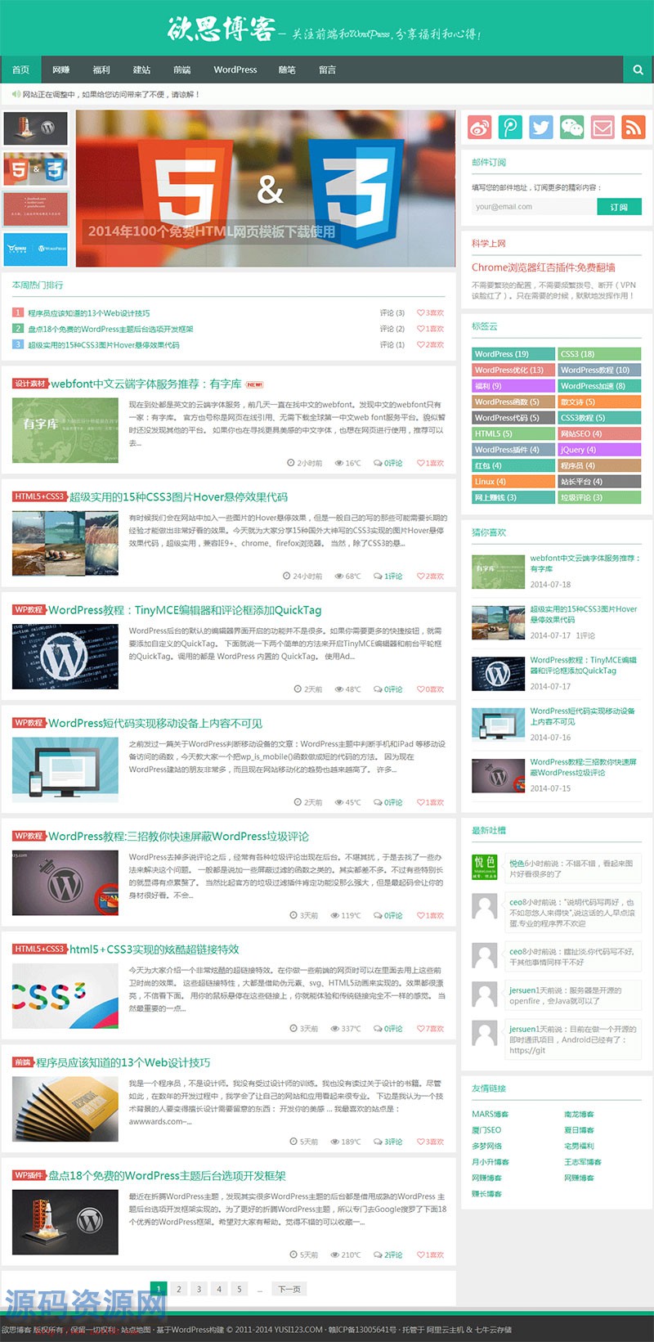Open the colorful CSS3 post thumbnail image
The height and width of the screenshot is (1342, 654).
coord(65,996)
